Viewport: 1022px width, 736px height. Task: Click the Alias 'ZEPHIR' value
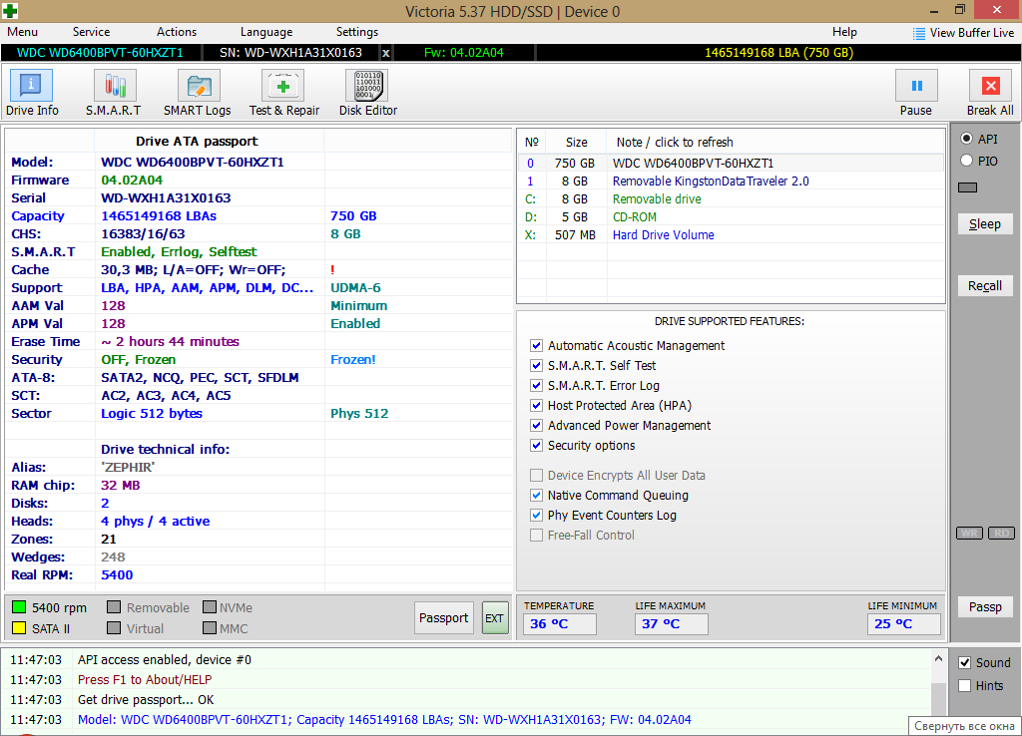pyautogui.click(x=128, y=467)
